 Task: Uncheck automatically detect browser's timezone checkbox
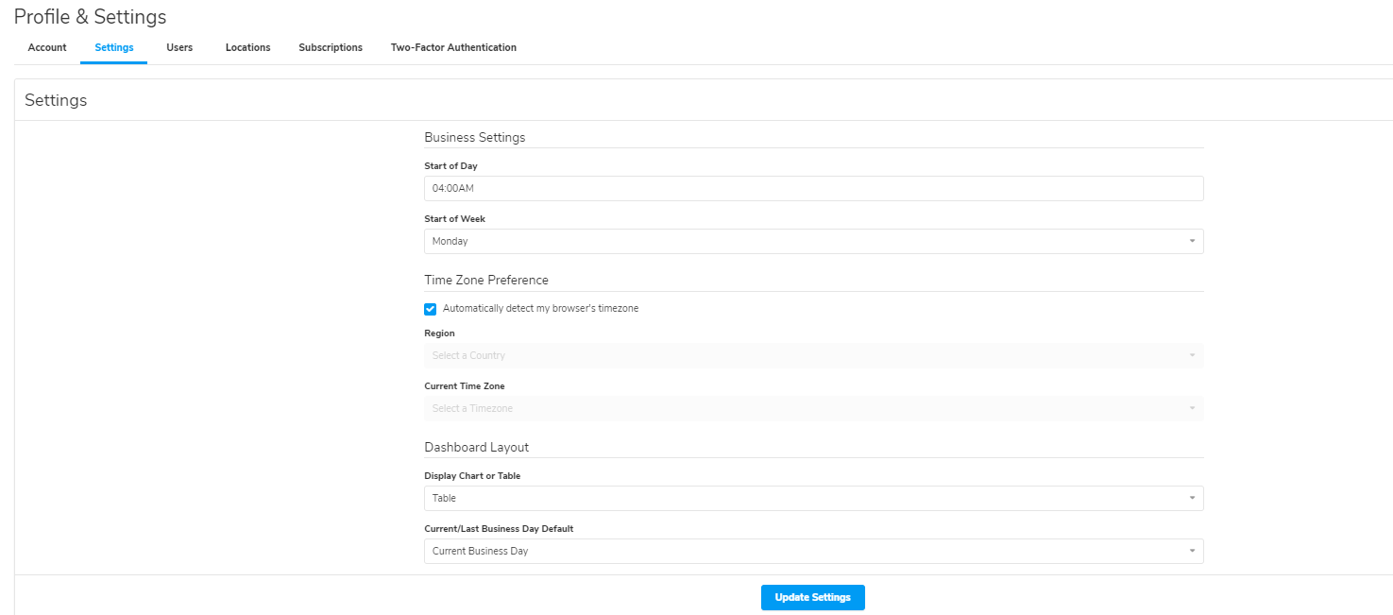[431, 309]
